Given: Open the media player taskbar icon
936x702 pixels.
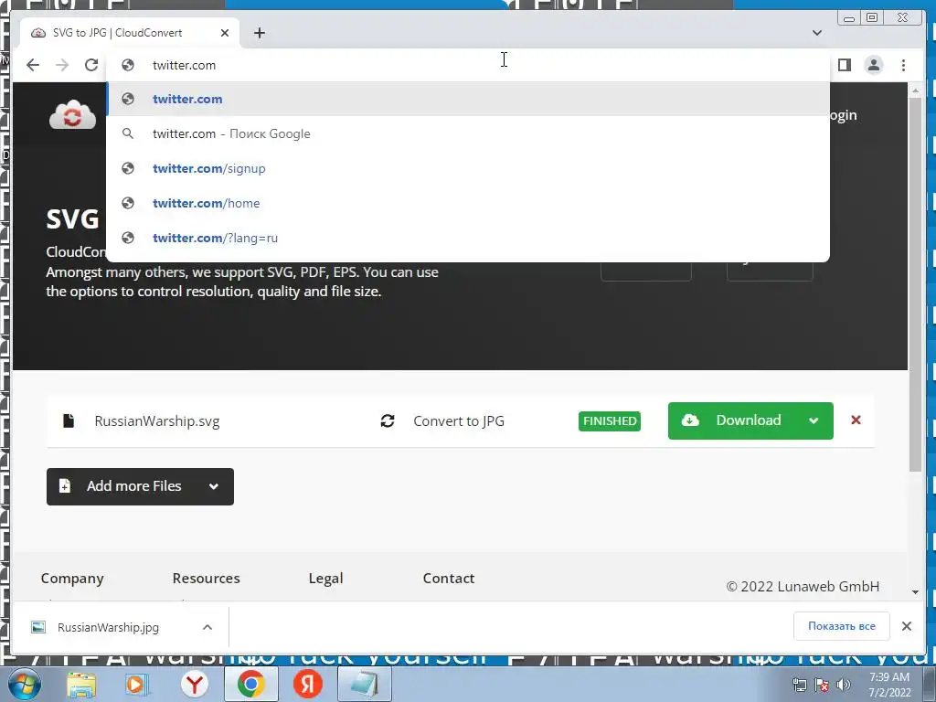Looking at the screenshot, I should (137, 684).
